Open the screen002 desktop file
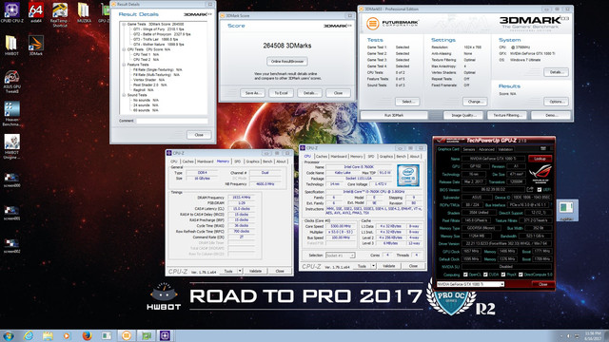609x342 pixels. (x=11, y=246)
